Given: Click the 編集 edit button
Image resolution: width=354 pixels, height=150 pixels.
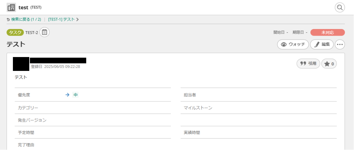Looking at the screenshot, I should coord(322,44).
